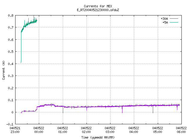Click the 0.1 y-axis tick label
187x140 pixels.
(x=11, y=100)
